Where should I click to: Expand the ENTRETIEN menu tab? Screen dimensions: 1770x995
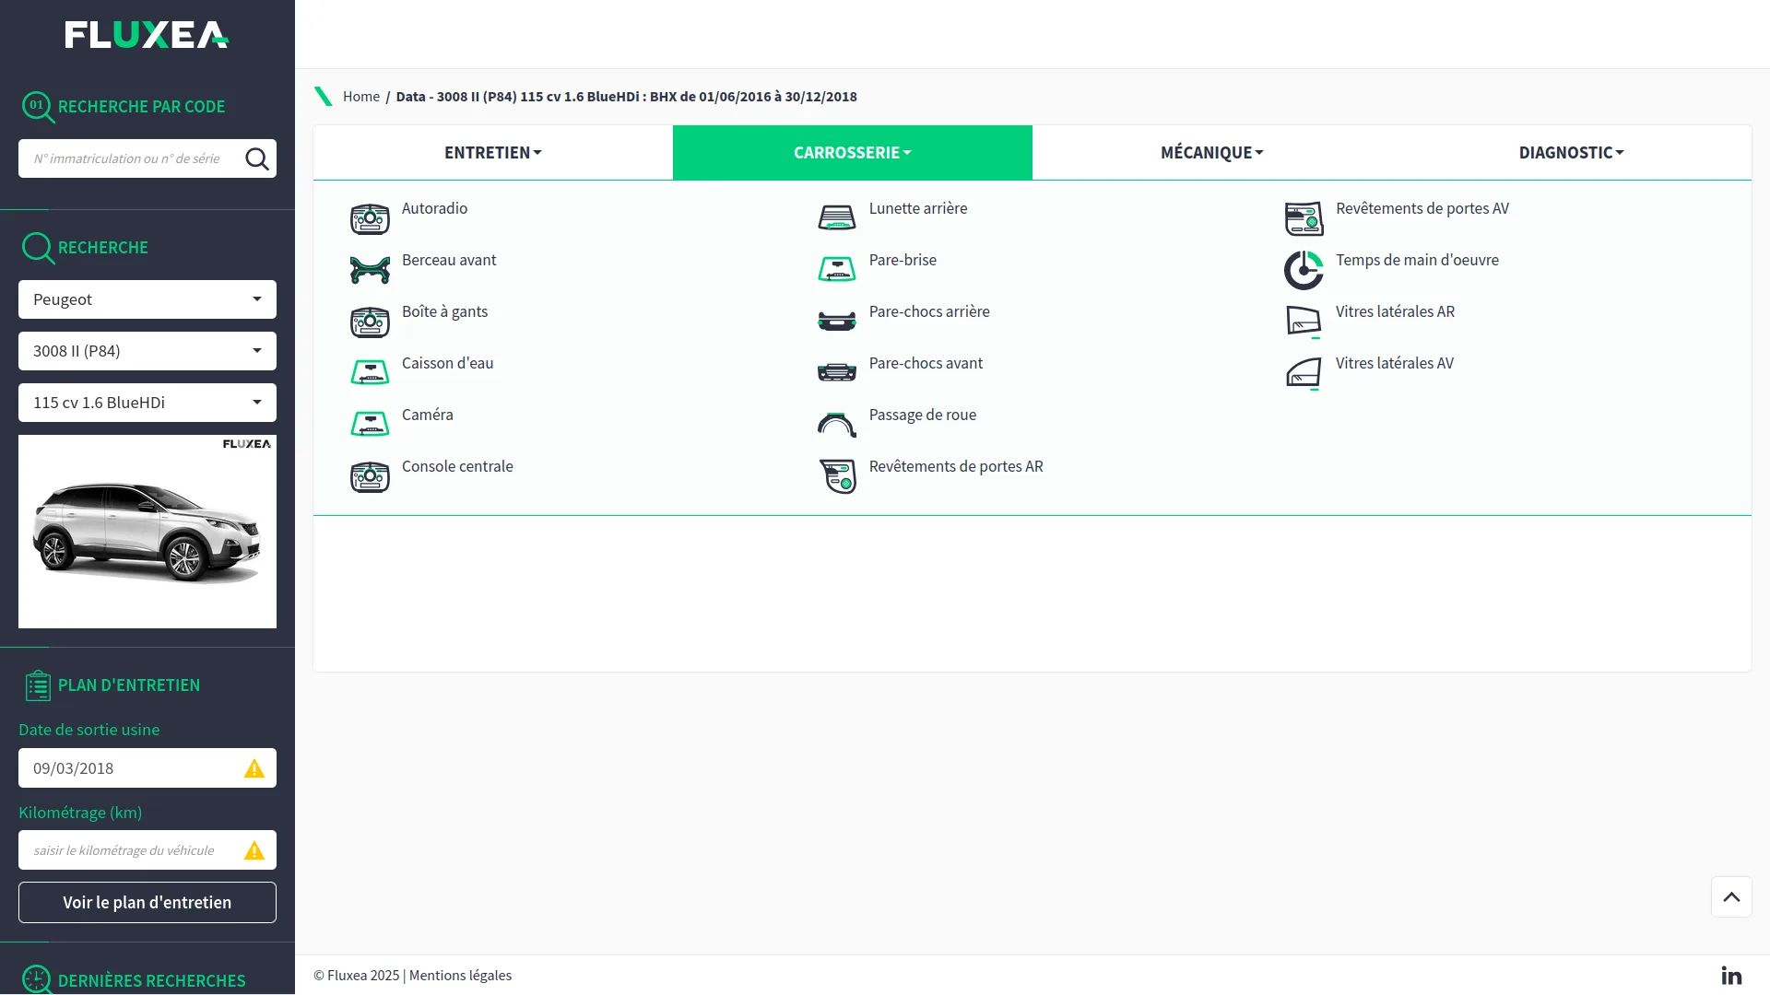pyautogui.click(x=493, y=153)
